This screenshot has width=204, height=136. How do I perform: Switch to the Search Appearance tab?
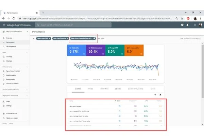coord(135,89)
